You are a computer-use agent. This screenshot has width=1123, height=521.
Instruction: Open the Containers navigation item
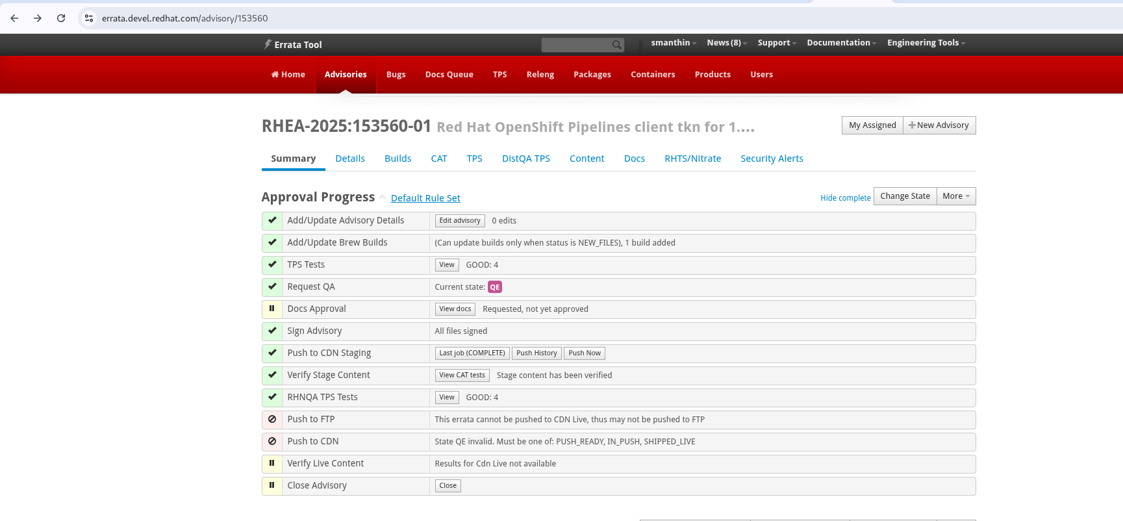653,75
